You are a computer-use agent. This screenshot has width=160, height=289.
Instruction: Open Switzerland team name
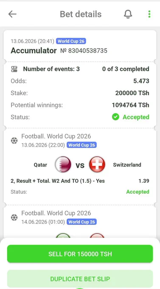point(127,165)
